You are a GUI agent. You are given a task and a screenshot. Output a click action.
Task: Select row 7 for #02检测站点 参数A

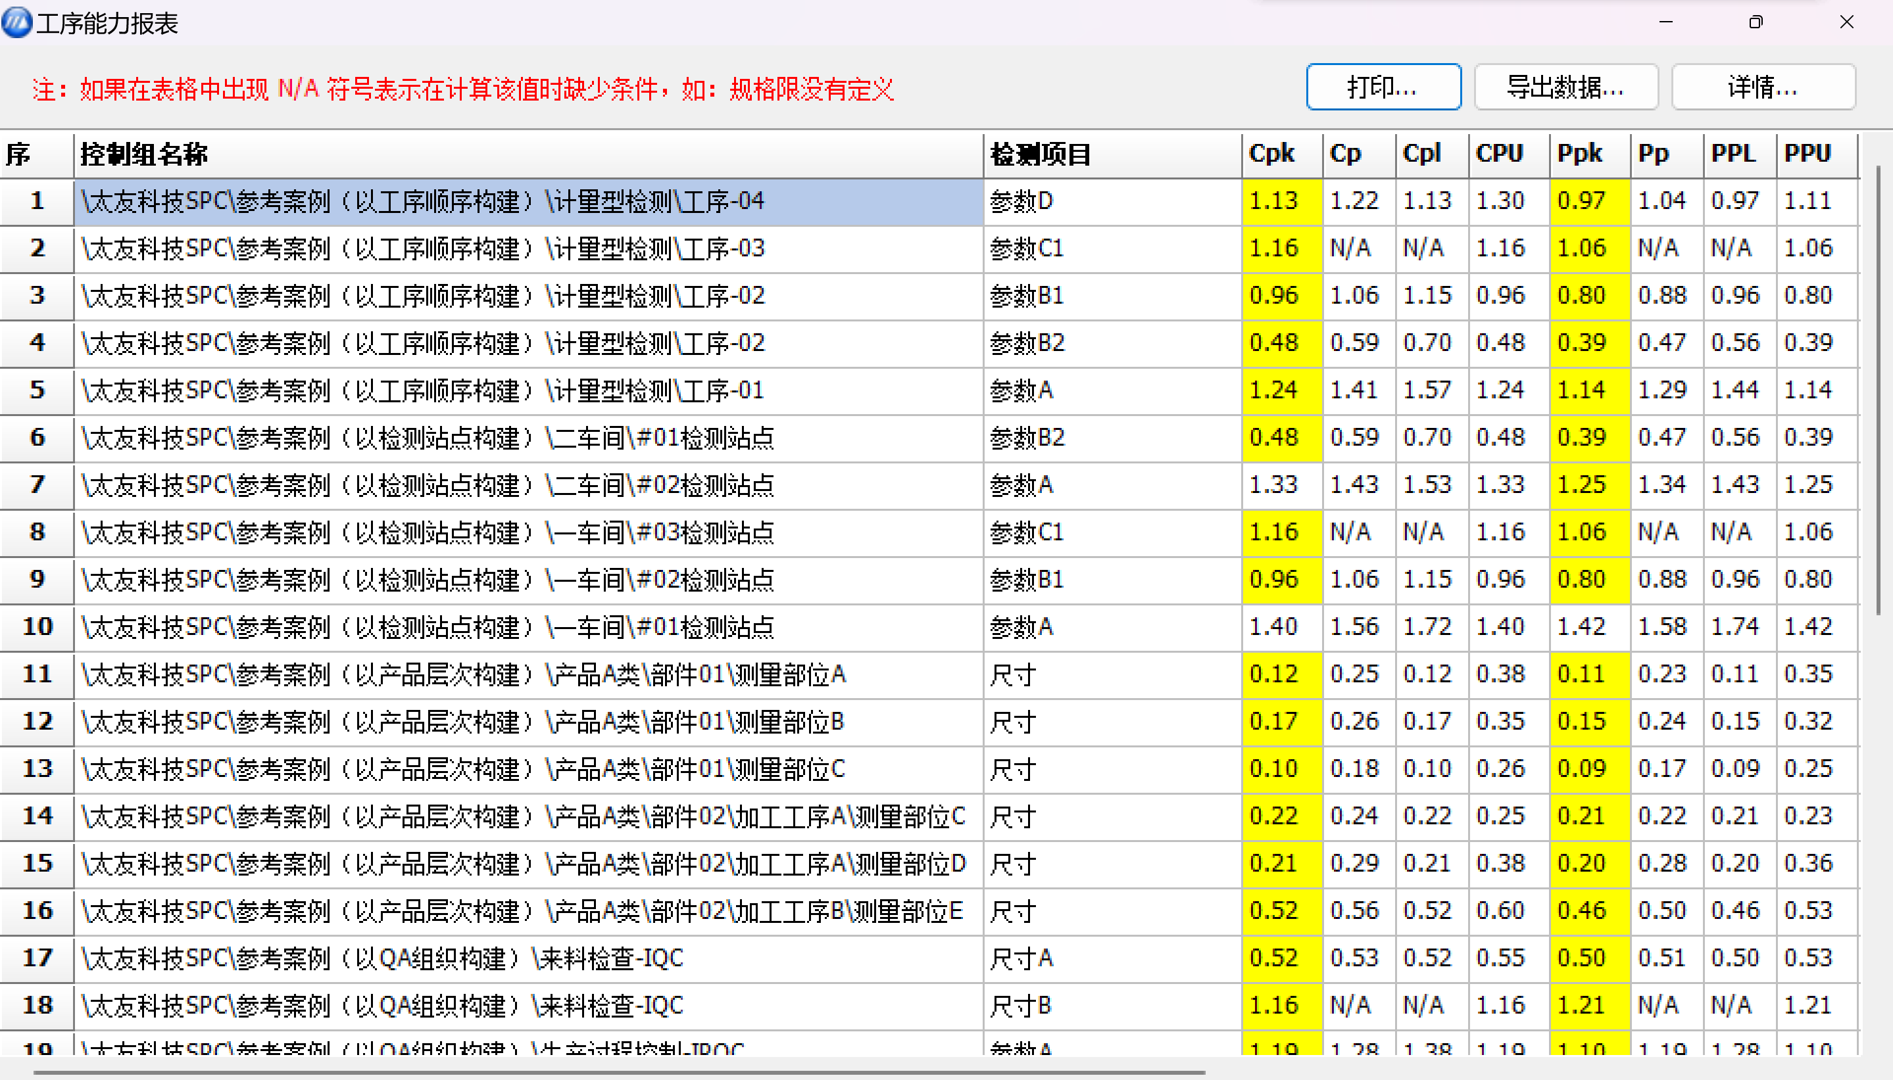click(520, 485)
